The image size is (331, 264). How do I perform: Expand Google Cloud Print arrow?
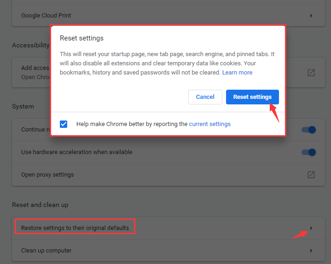click(x=311, y=16)
